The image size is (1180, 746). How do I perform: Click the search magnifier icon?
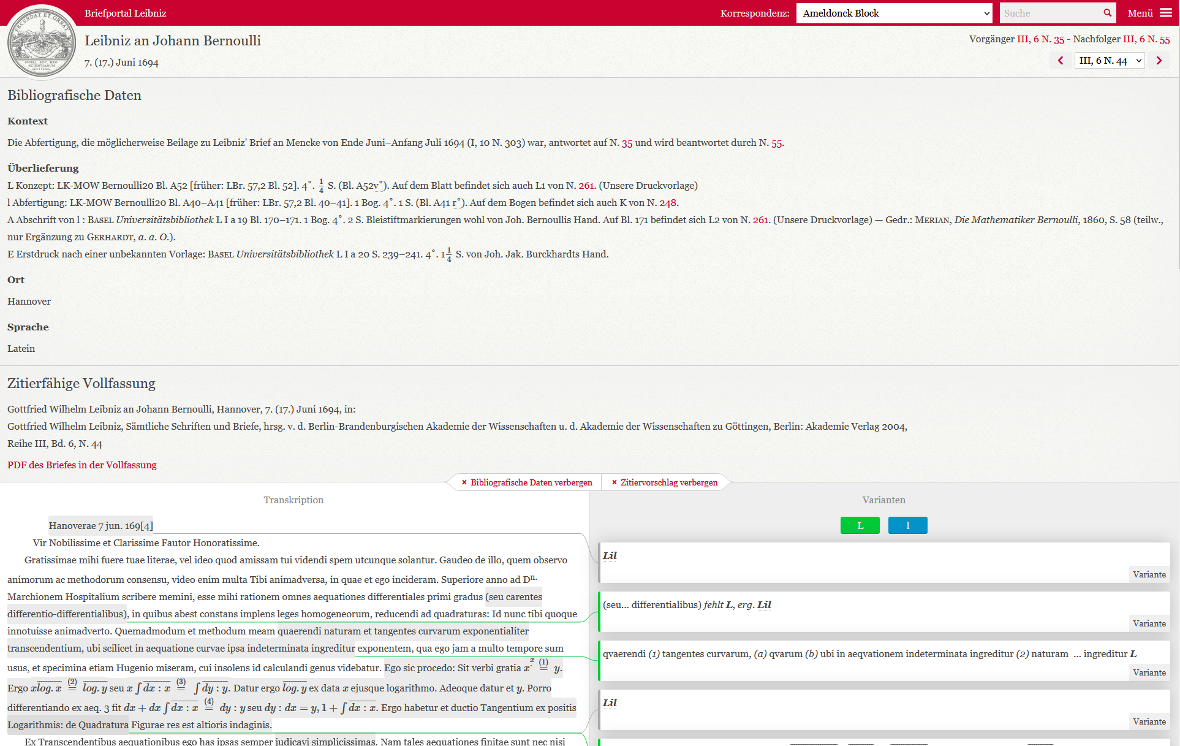coord(1107,13)
